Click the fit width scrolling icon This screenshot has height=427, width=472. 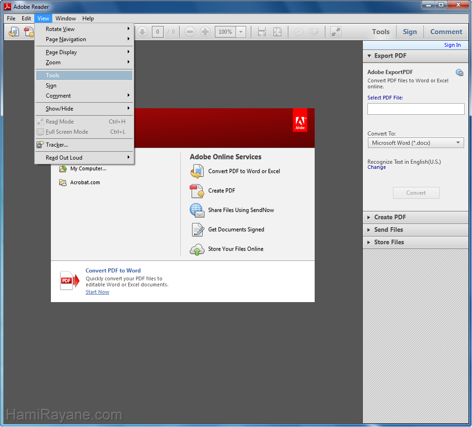tap(262, 31)
